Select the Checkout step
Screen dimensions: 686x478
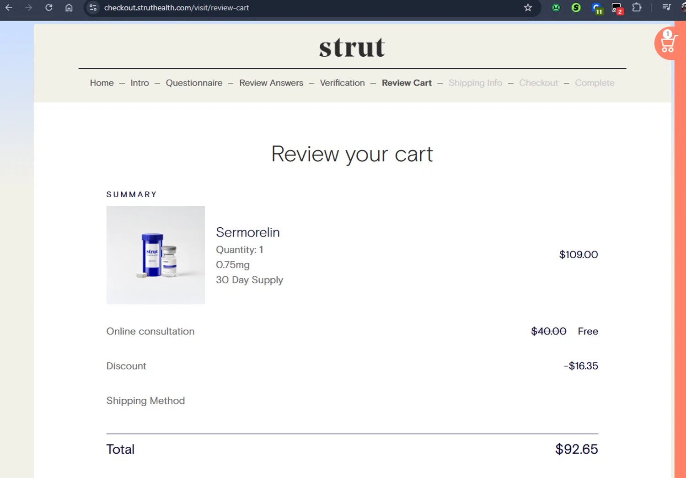pos(538,83)
